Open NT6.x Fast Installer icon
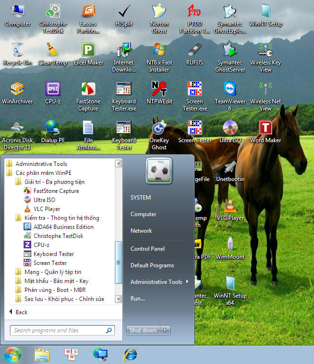This screenshot has height=364, width=314. tap(159, 57)
